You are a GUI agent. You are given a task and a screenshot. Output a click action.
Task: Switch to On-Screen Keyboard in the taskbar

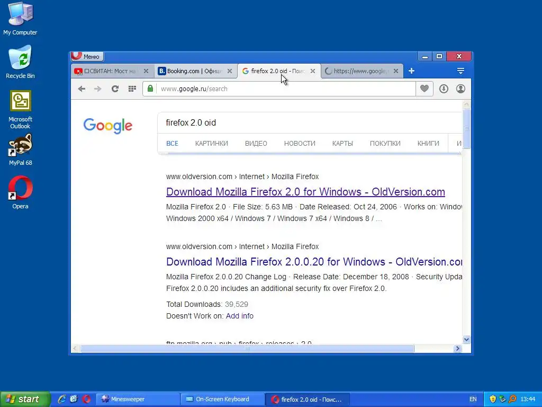click(222, 399)
